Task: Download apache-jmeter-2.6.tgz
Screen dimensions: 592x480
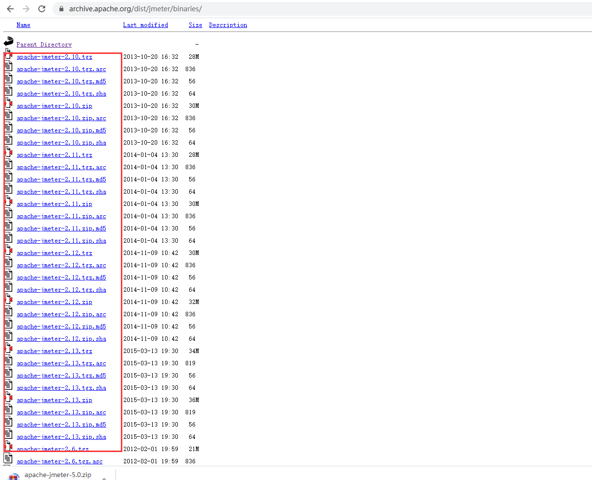Action: click(53, 449)
